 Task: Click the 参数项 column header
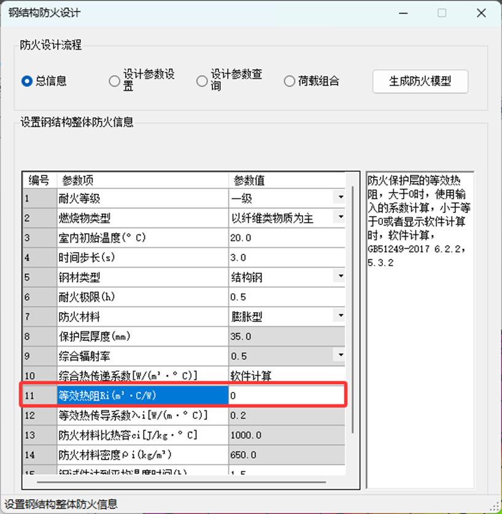point(142,180)
